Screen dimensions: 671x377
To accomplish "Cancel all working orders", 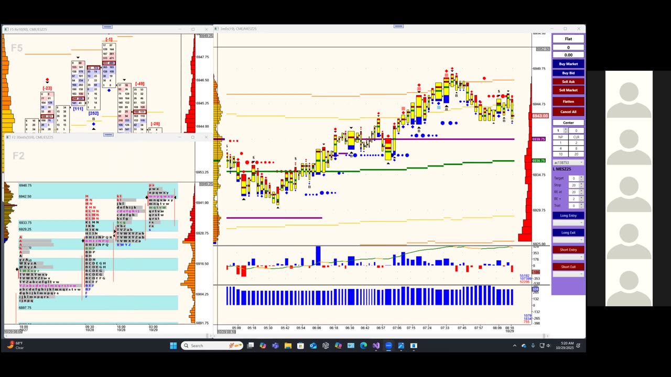I will click(568, 112).
